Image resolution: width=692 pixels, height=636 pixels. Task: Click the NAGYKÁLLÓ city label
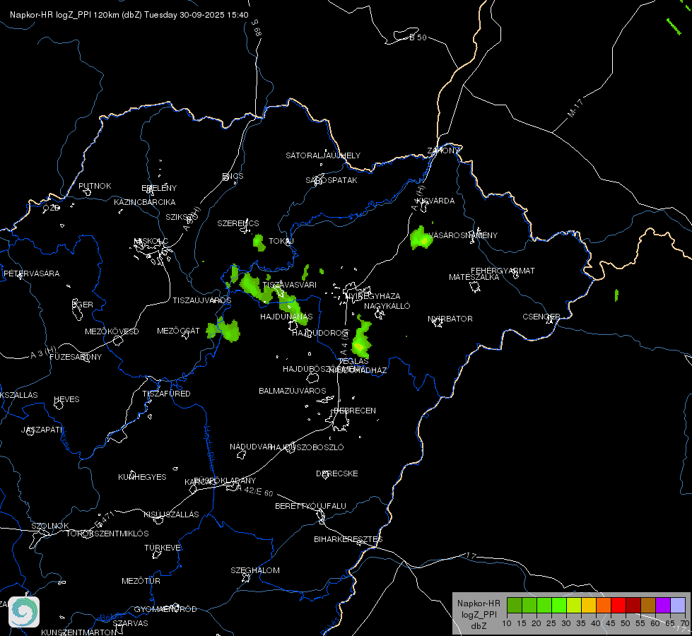click(387, 306)
